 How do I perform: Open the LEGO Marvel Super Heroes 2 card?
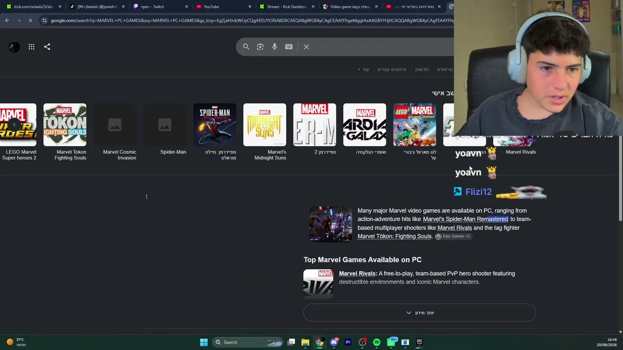[18, 132]
